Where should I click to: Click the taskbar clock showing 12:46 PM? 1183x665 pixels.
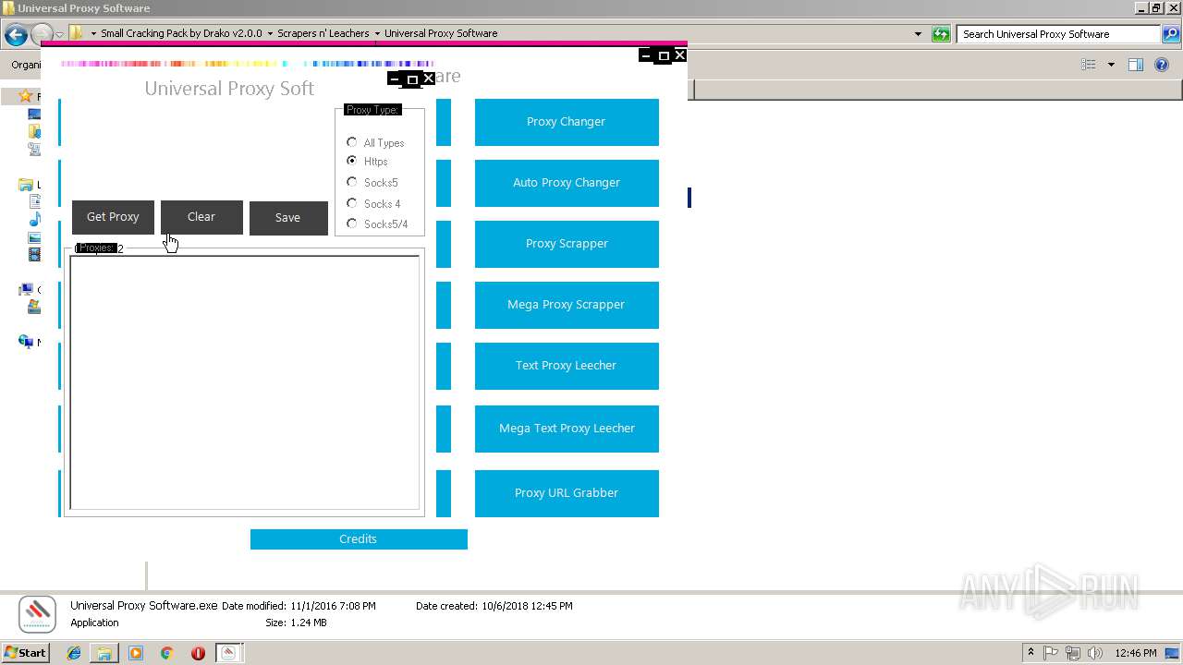coord(1135,653)
